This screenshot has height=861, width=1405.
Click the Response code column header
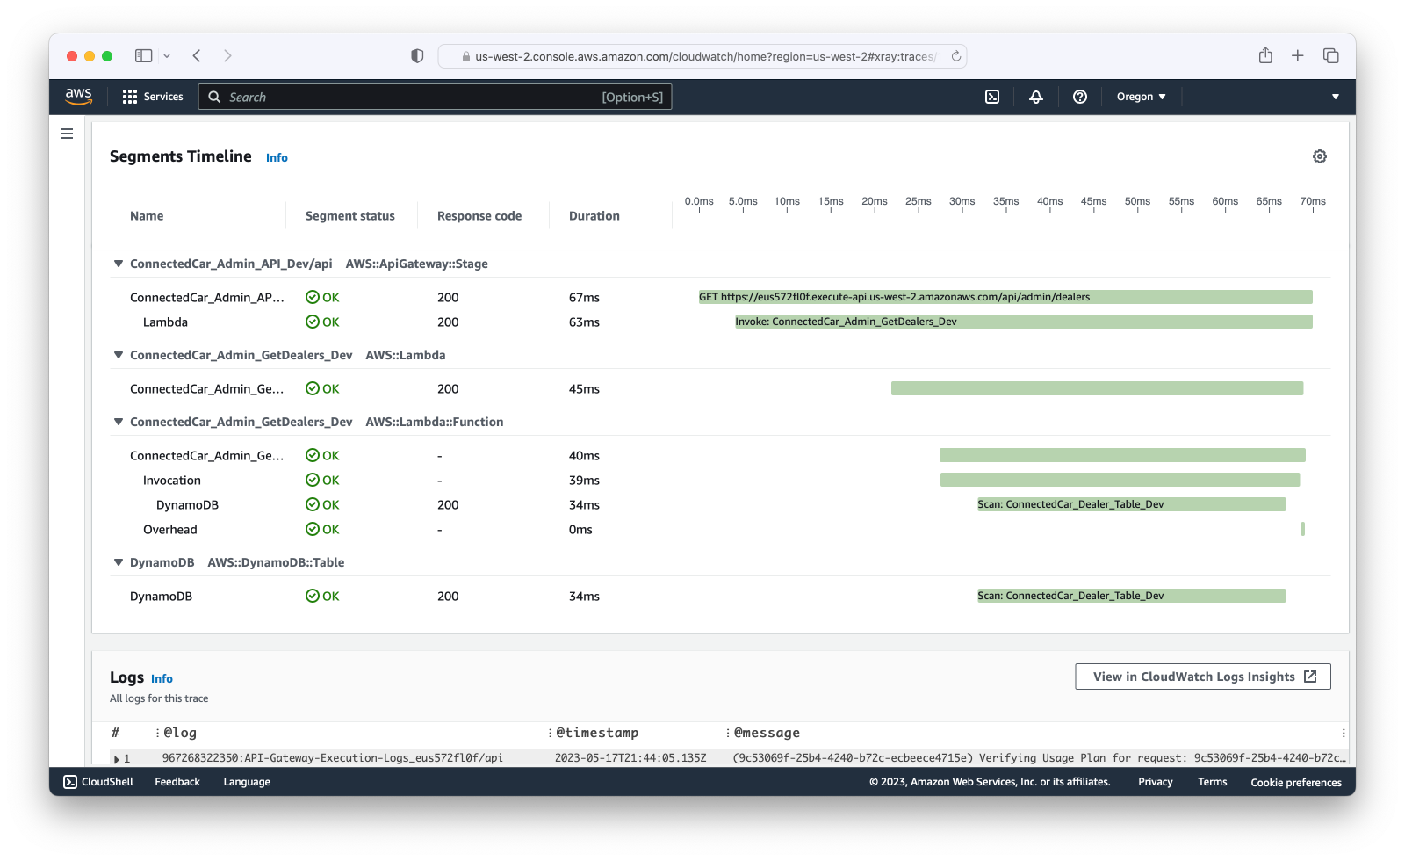point(479,216)
